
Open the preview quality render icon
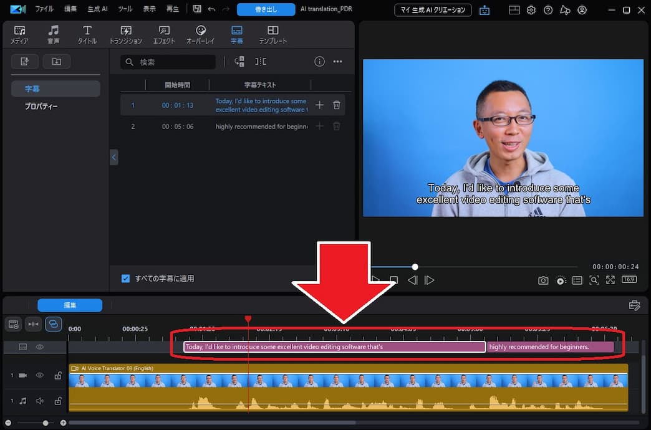(x=560, y=280)
